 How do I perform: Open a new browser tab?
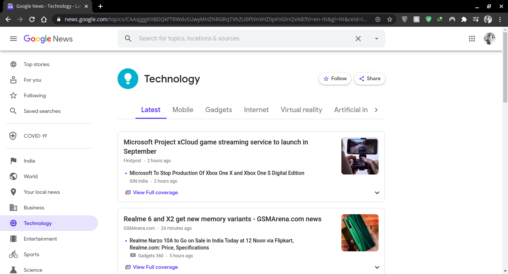[x=100, y=6]
